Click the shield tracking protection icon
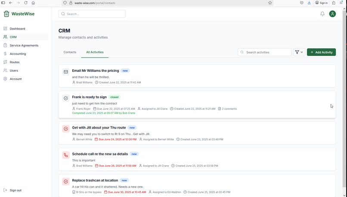Image resolution: width=347 pixels, height=197 pixels. pos(65,3)
